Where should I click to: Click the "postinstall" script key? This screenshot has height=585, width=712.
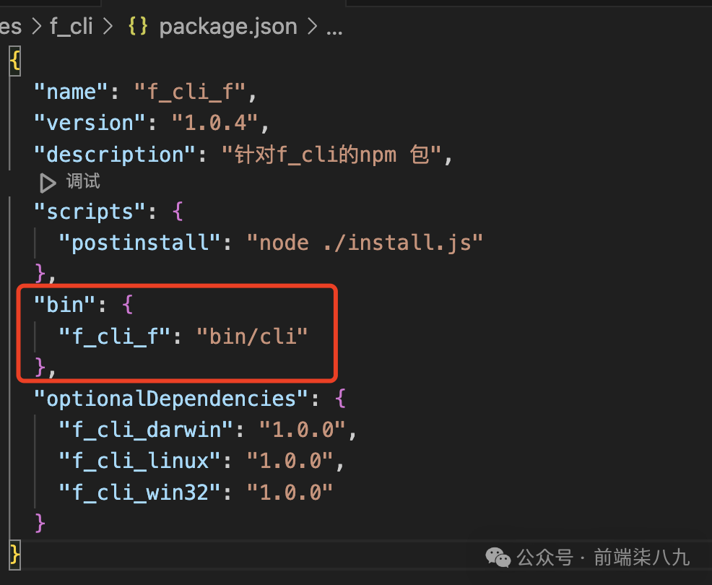(144, 243)
